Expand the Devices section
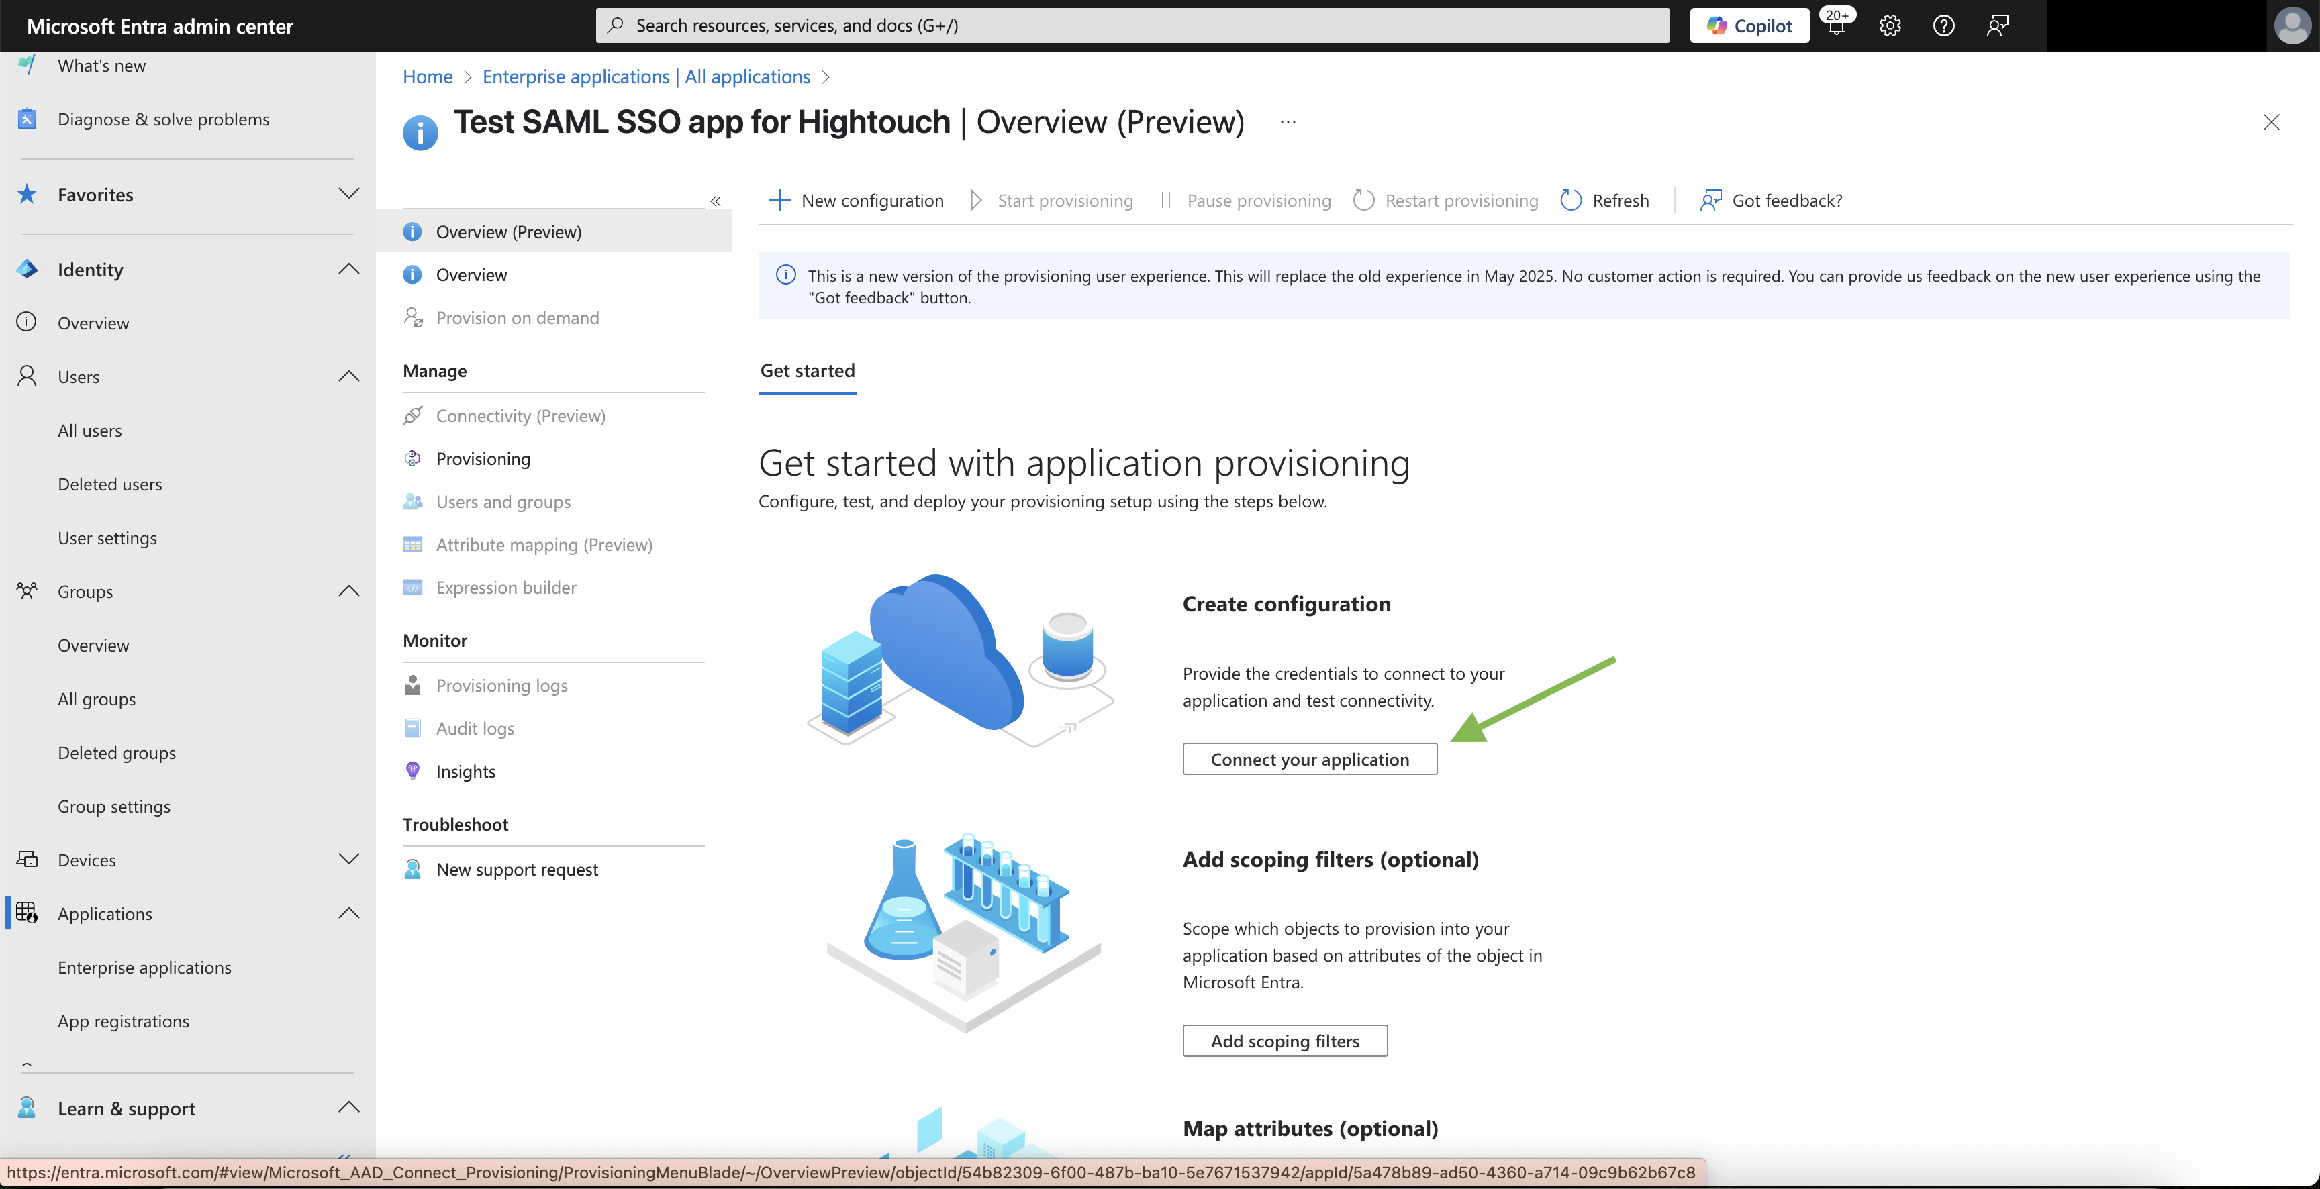2320x1189 pixels. 348,859
